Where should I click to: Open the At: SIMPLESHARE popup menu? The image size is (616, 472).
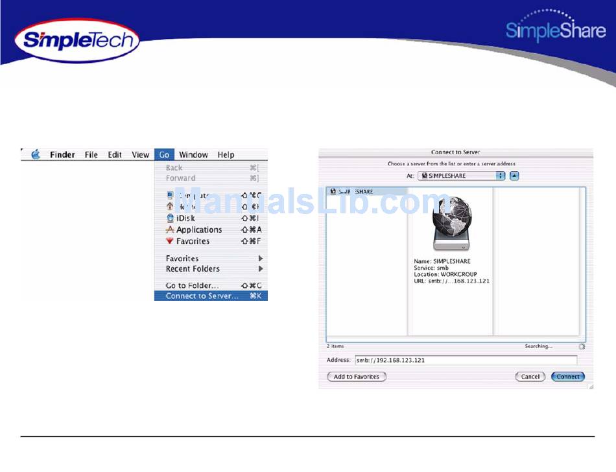pos(462,176)
